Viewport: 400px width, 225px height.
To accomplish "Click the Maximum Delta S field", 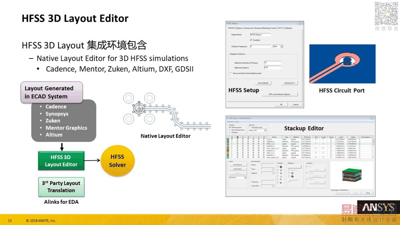I will pyautogui.click(x=273, y=67).
